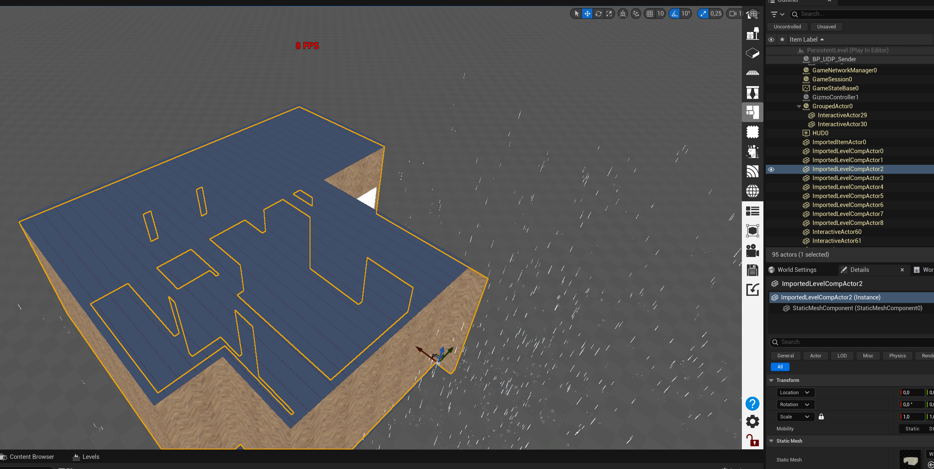This screenshot has height=469, width=934.
Task: Collapse the GroupedActor0 tree item
Action: (x=799, y=106)
